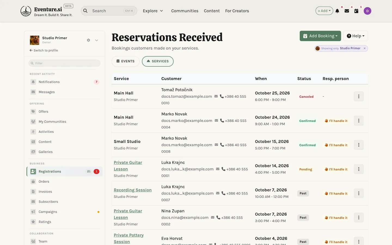Image resolution: width=392 pixels, height=245 pixels.
Task: Call Nina Zupan via phone icon
Action: pyautogui.click(x=218, y=218)
